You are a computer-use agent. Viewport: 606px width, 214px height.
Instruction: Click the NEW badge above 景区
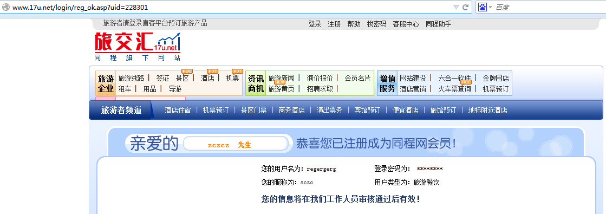[187, 71]
